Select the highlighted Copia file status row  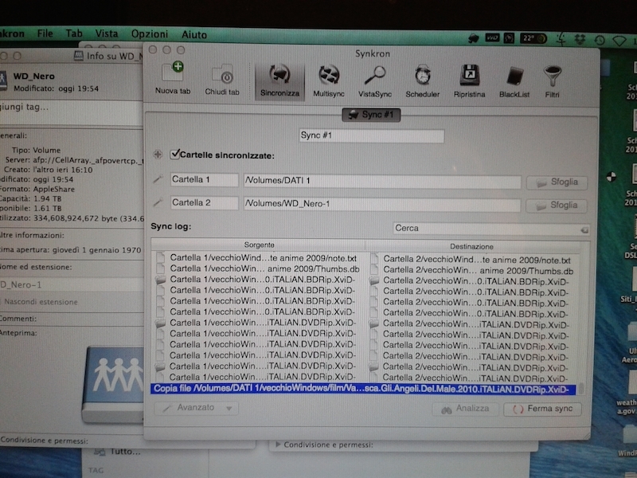click(x=363, y=389)
